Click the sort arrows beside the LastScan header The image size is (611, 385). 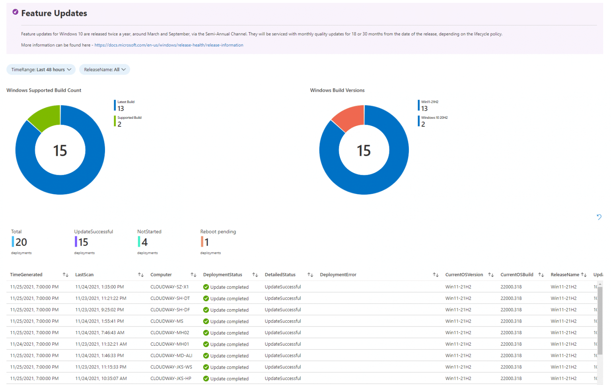[141, 275]
